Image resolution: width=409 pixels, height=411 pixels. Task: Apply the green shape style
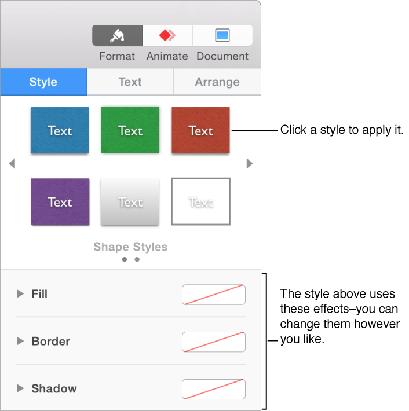point(130,130)
